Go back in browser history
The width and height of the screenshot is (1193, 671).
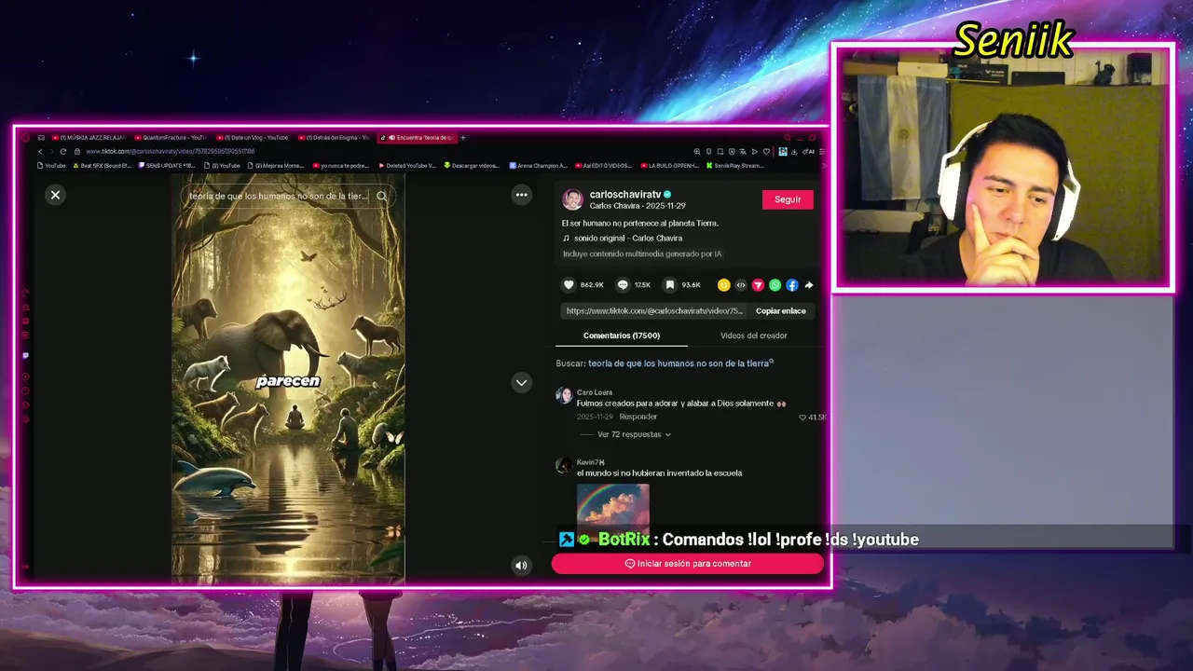tap(40, 151)
